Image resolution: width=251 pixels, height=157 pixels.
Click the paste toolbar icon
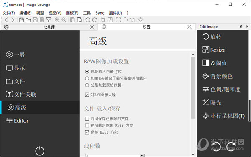pos(79,20)
